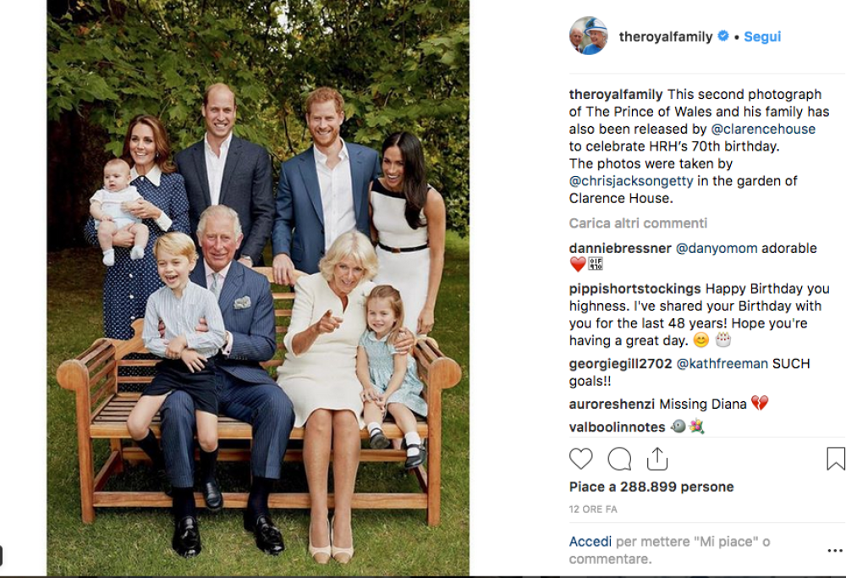Open the royal family photo

pos(258,288)
